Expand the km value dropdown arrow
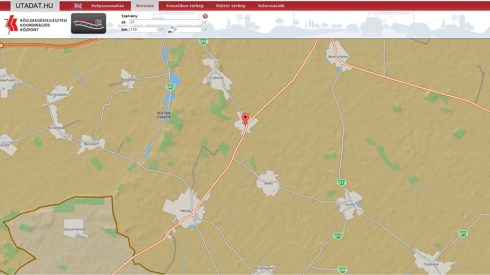Screen dimensions: 490x275 tap(160, 30)
